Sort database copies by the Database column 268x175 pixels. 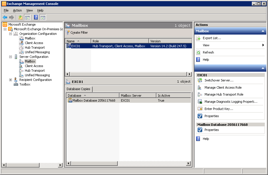tap(93, 96)
